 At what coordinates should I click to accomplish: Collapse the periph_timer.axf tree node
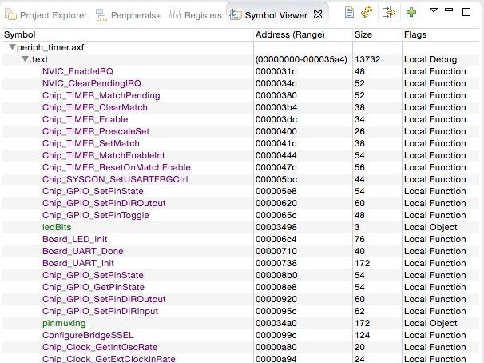click(x=12, y=47)
